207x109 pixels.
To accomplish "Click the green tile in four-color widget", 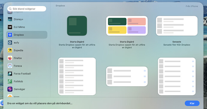I will point(117,22).
